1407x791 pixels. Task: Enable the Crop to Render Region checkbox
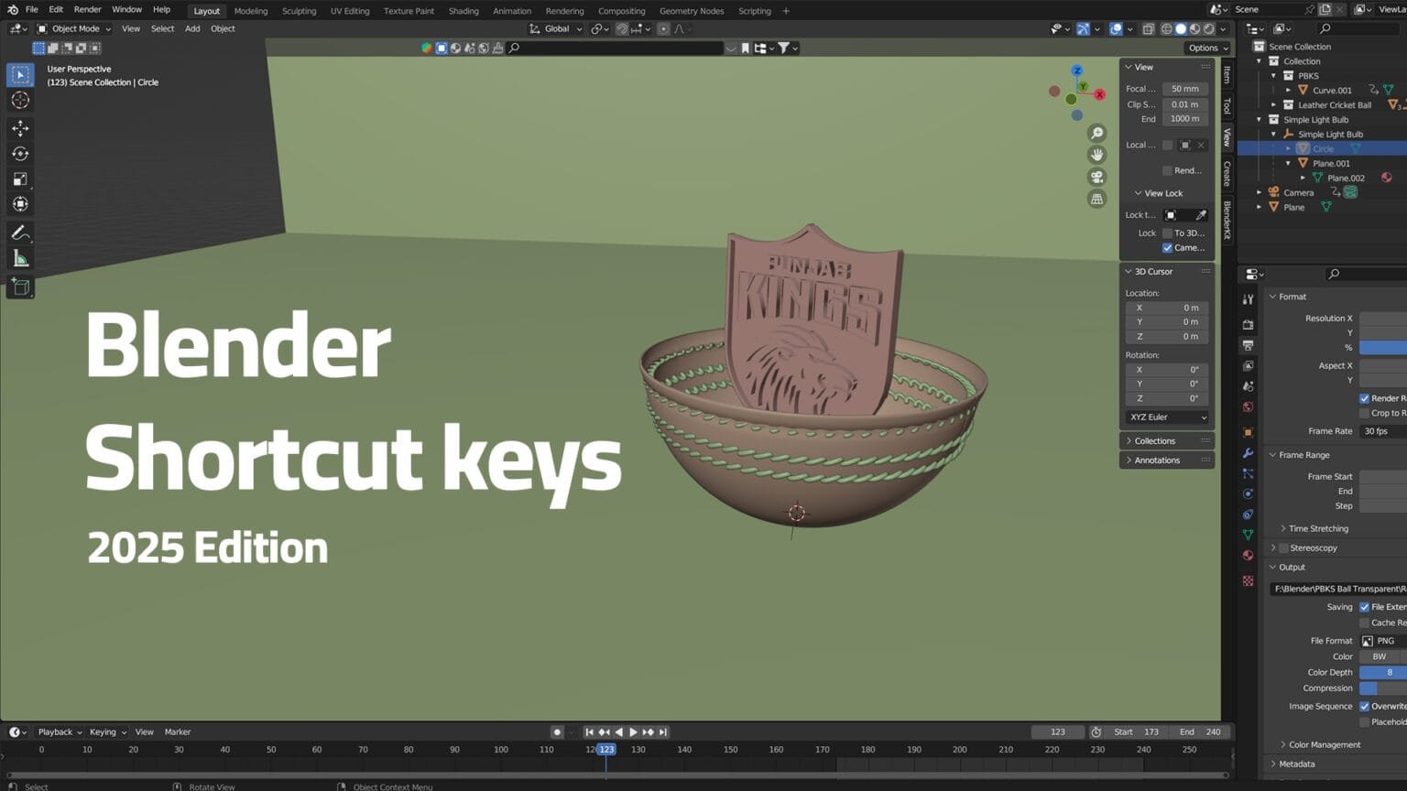click(1364, 413)
